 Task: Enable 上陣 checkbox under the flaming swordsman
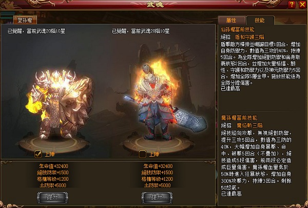click(142, 154)
